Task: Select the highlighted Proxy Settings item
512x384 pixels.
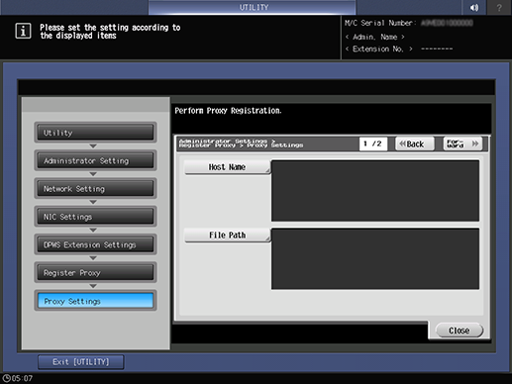Action: pyautogui.click(x=95, y=301)
